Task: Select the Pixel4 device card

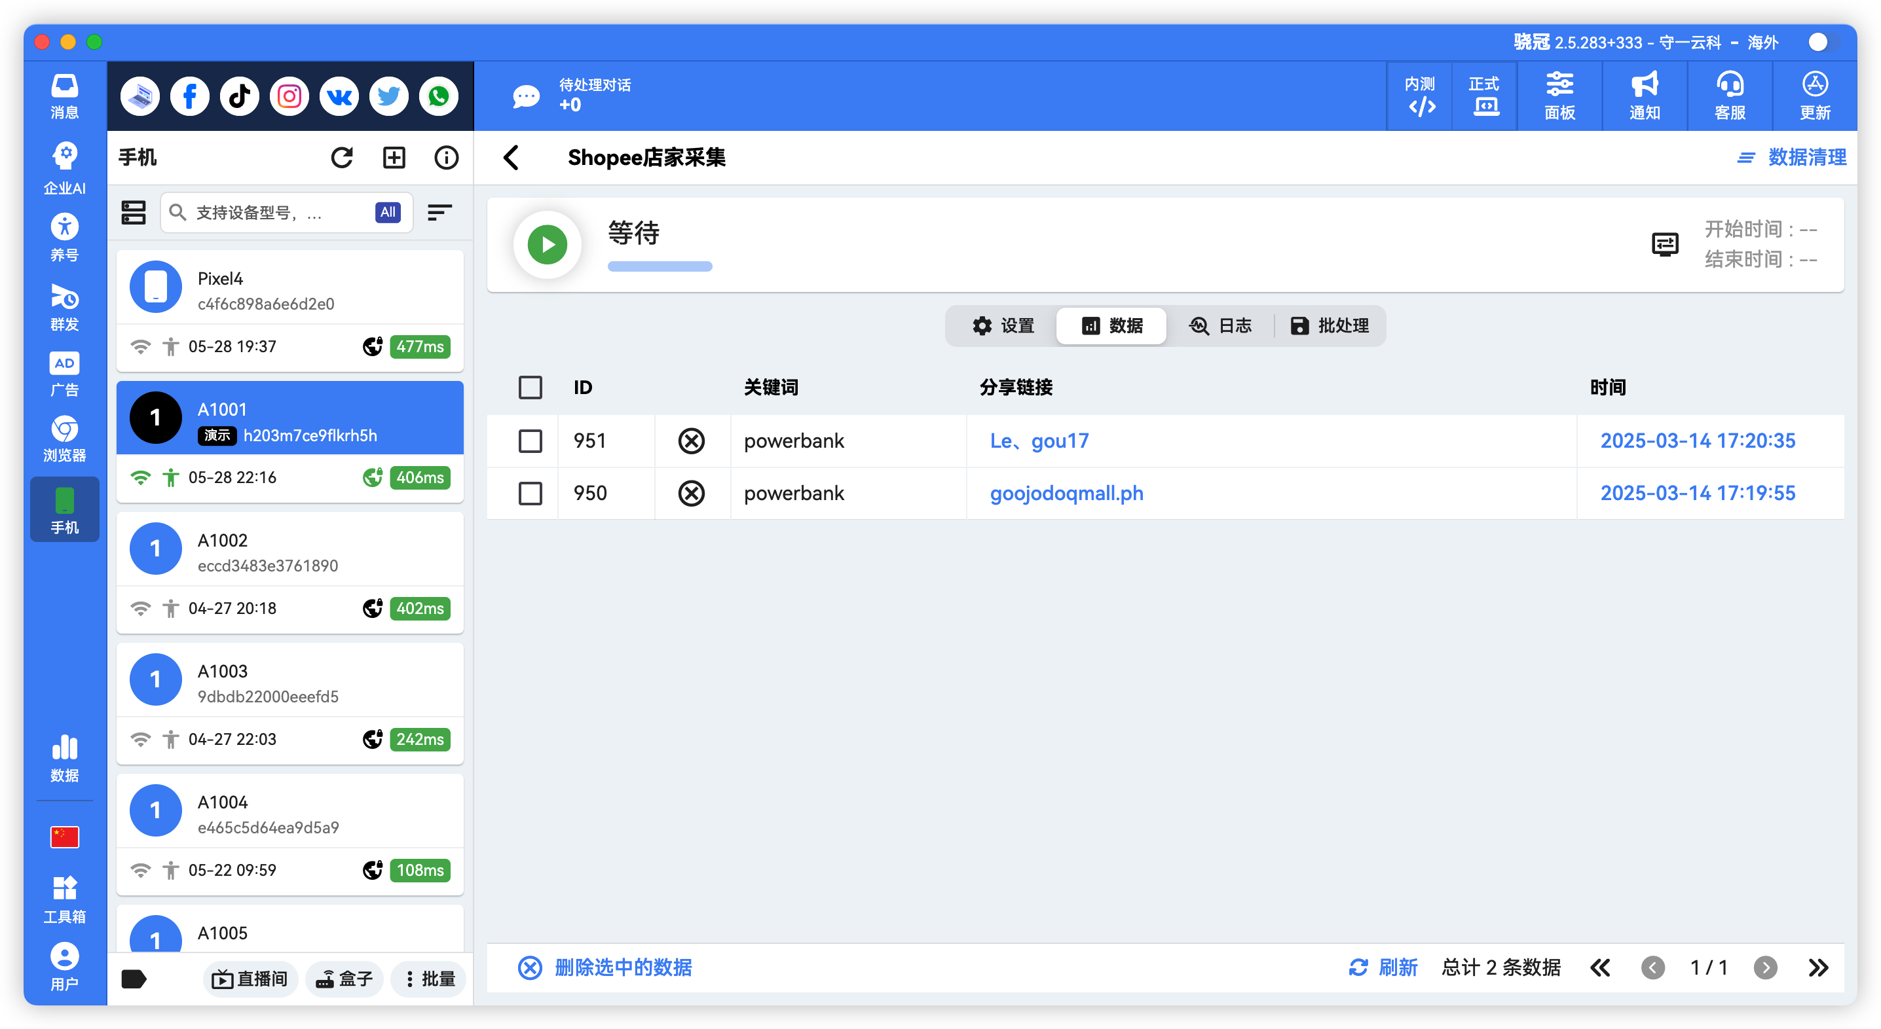Action: click(290, 311)
